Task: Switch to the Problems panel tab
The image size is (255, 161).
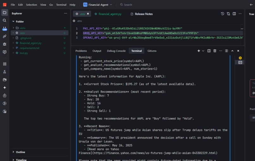Action: coord(81,51)
